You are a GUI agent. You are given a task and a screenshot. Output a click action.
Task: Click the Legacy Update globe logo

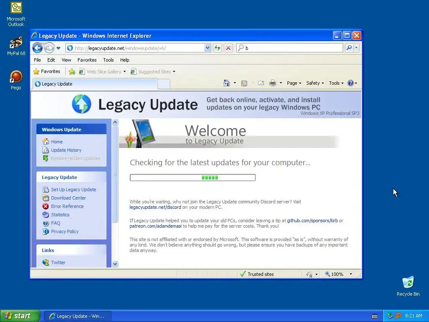pyautogui.click(x=82, y=104)
